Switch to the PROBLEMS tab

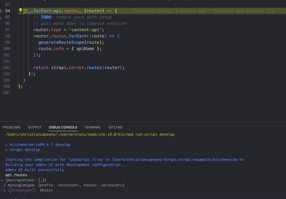pyautogui.click(x=11, y=127)
